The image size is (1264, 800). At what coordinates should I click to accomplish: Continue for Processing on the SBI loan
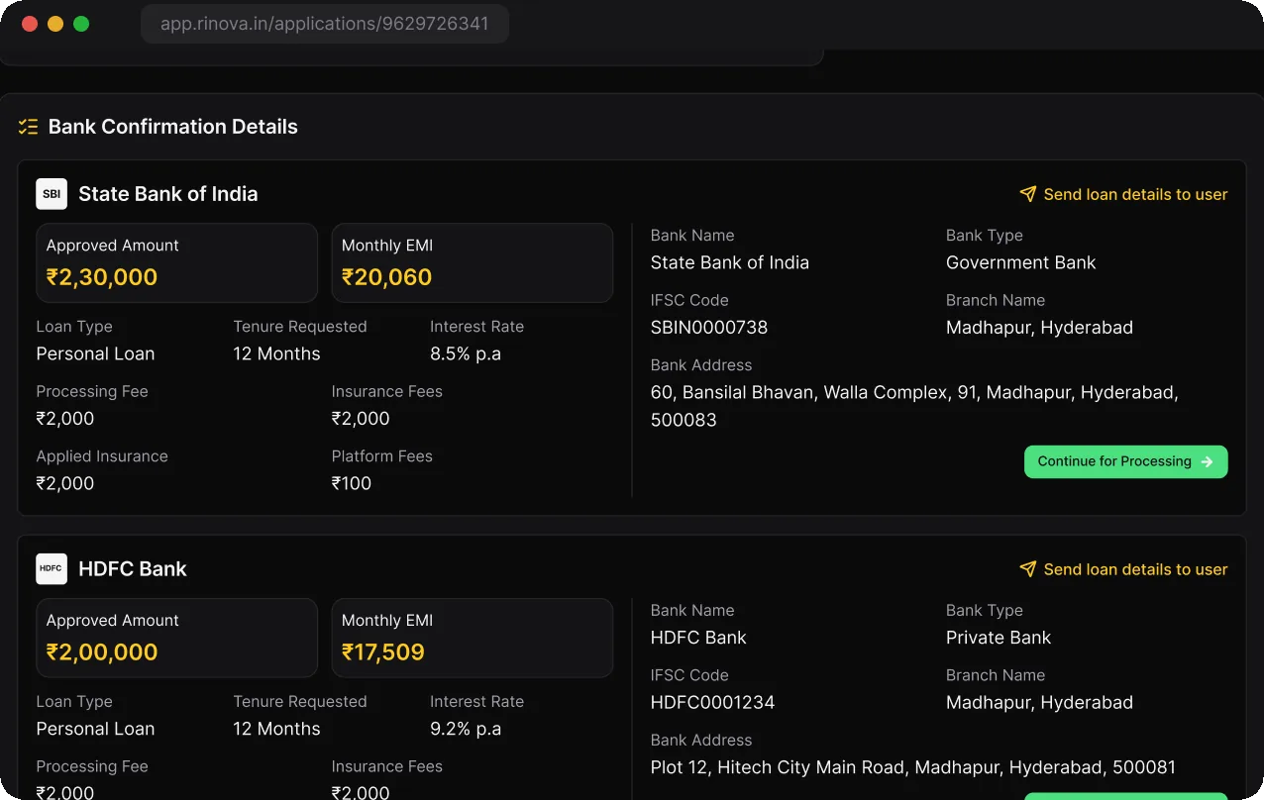coord(1126,461)
